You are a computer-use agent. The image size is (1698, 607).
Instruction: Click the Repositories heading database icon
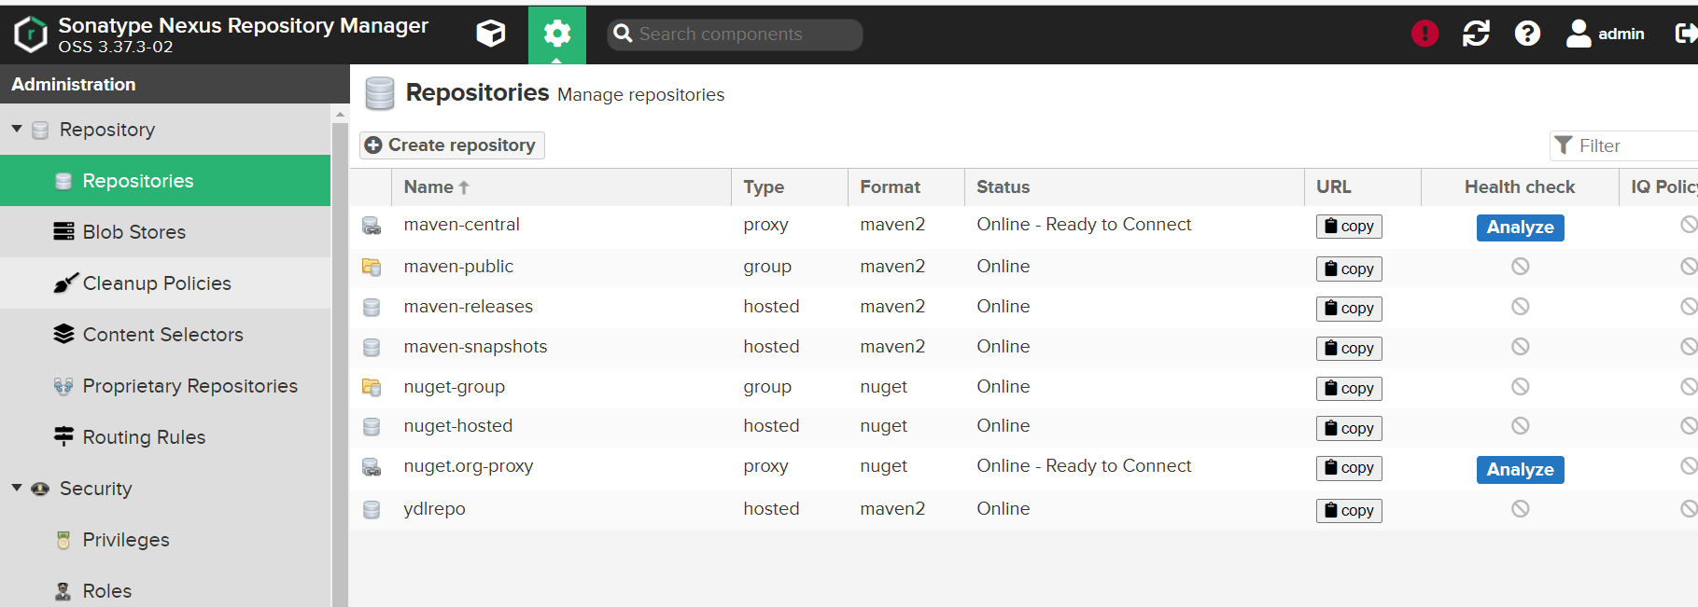(380, 93)
